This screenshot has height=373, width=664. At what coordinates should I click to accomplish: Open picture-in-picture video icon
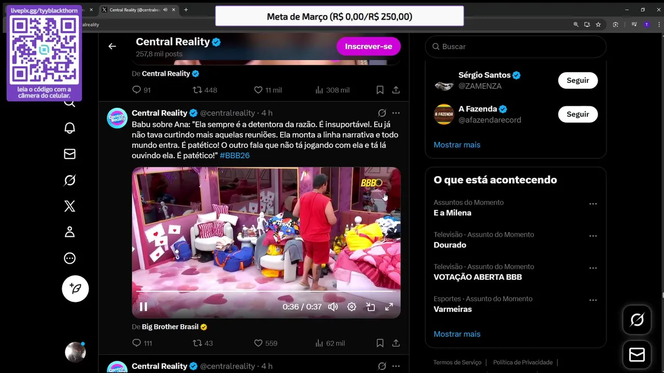pyautogui.click(x=370, y=307)
